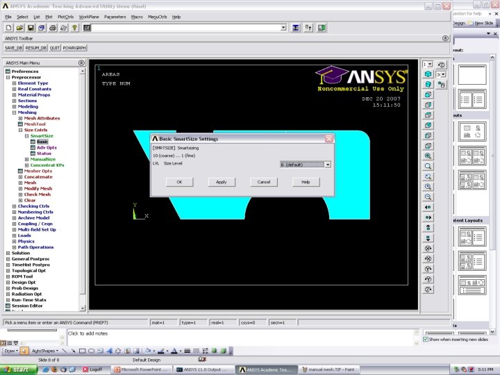The height and width of the screenshot is (375, 500).
Task: Select 'Session Editor' in main menu
Action: point(27,306)
